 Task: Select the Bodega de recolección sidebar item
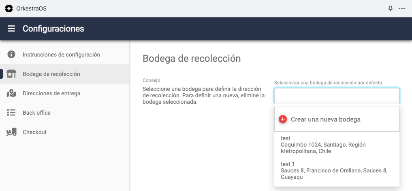(51, 74)
